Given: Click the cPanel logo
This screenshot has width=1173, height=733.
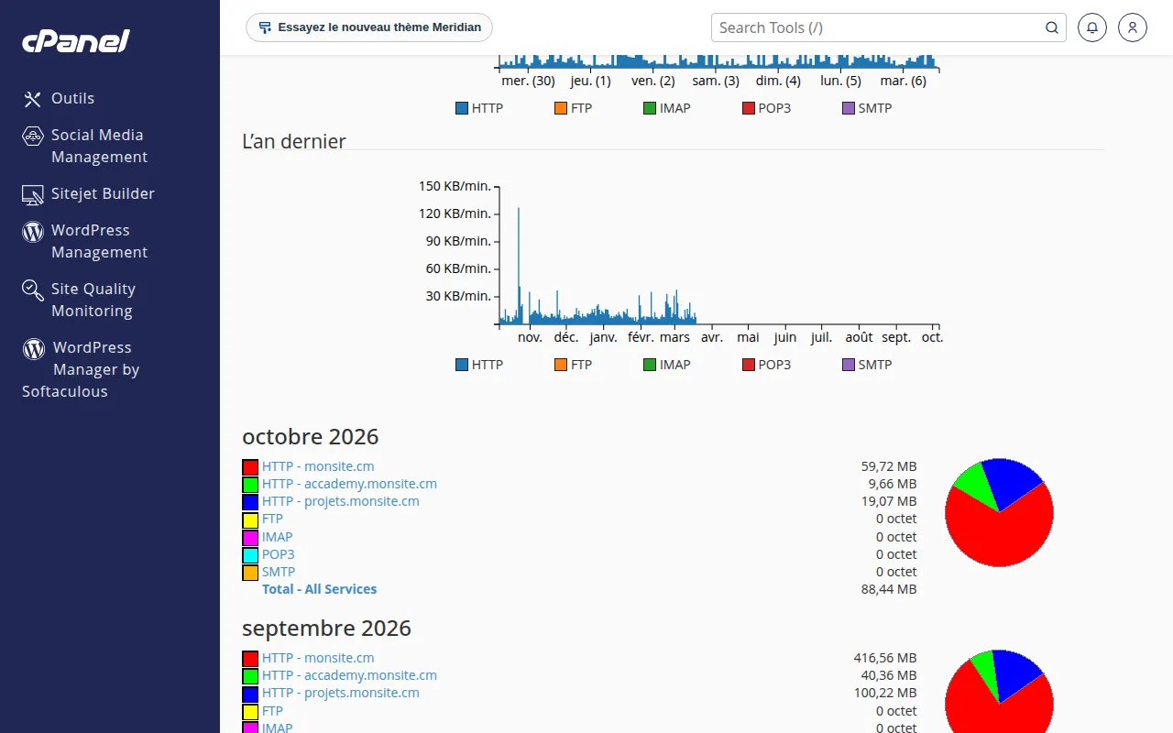Looking at the screenshot, I should click(x=76, y=41).
